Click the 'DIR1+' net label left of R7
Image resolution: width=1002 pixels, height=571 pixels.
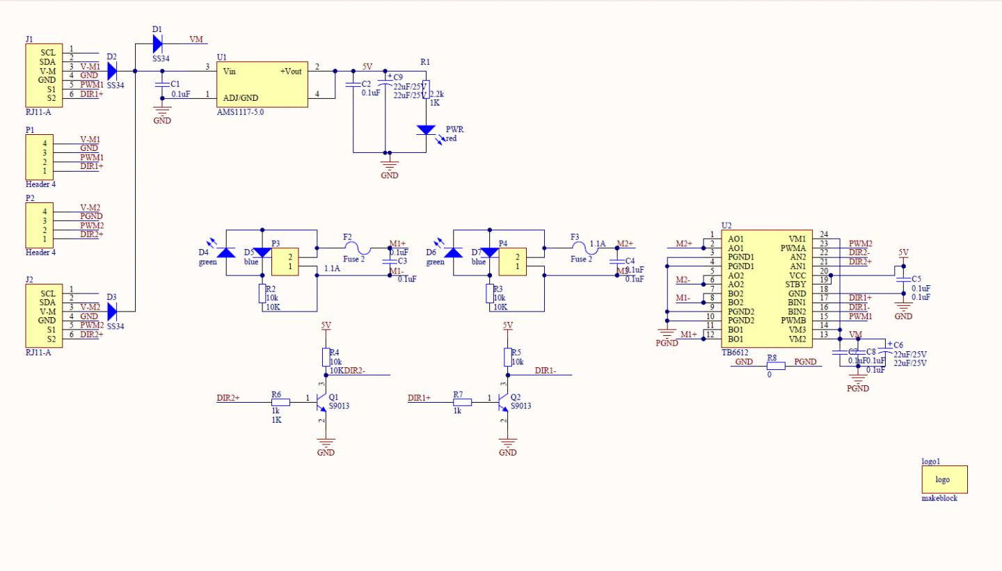[419, 398]
